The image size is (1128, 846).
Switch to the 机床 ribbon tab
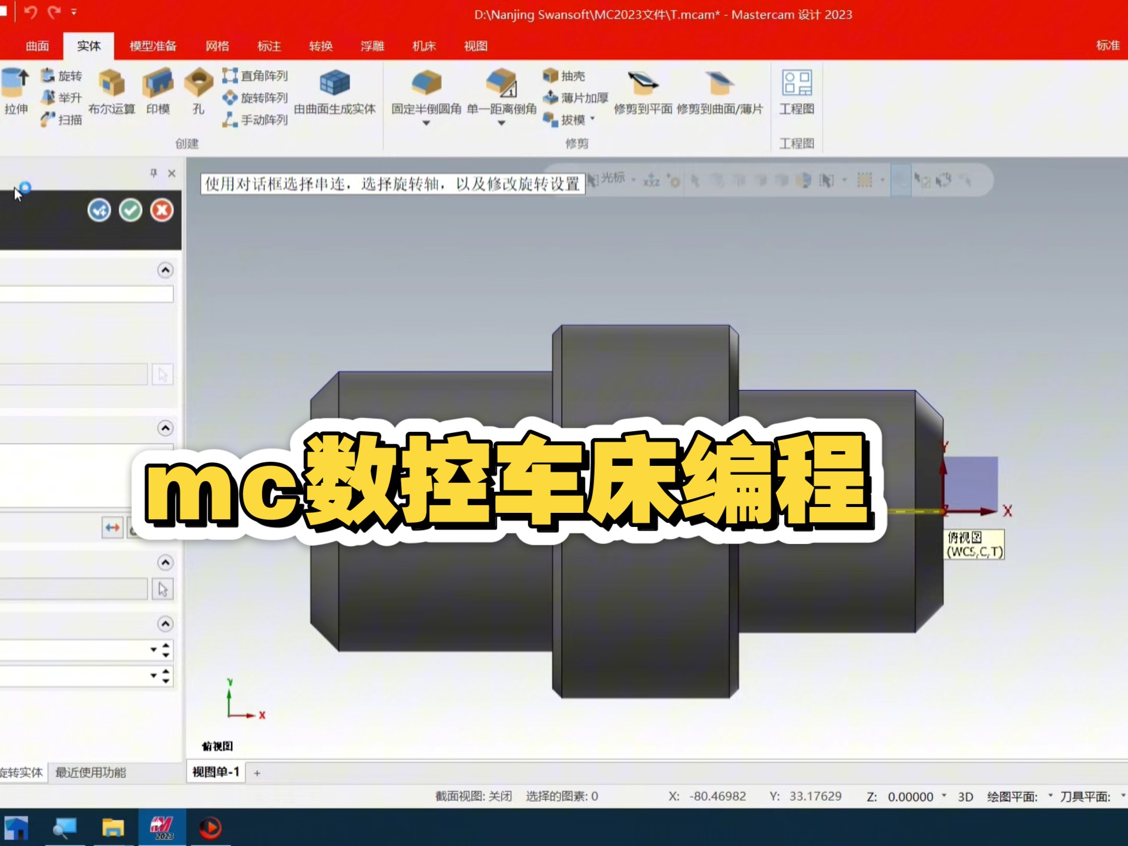click(424, 46)
